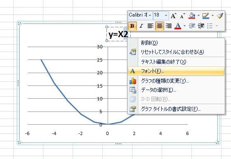231x159 pixels.
Task: Expand bullets dropdown arrow
Action: pos(217,26)
